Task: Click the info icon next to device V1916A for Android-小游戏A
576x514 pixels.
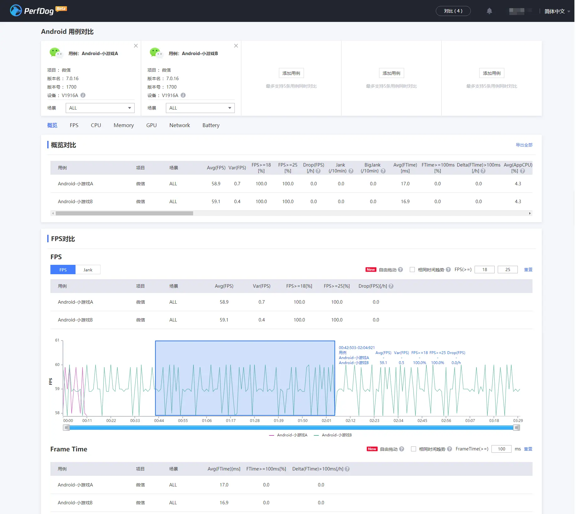Action: (83, 95)
